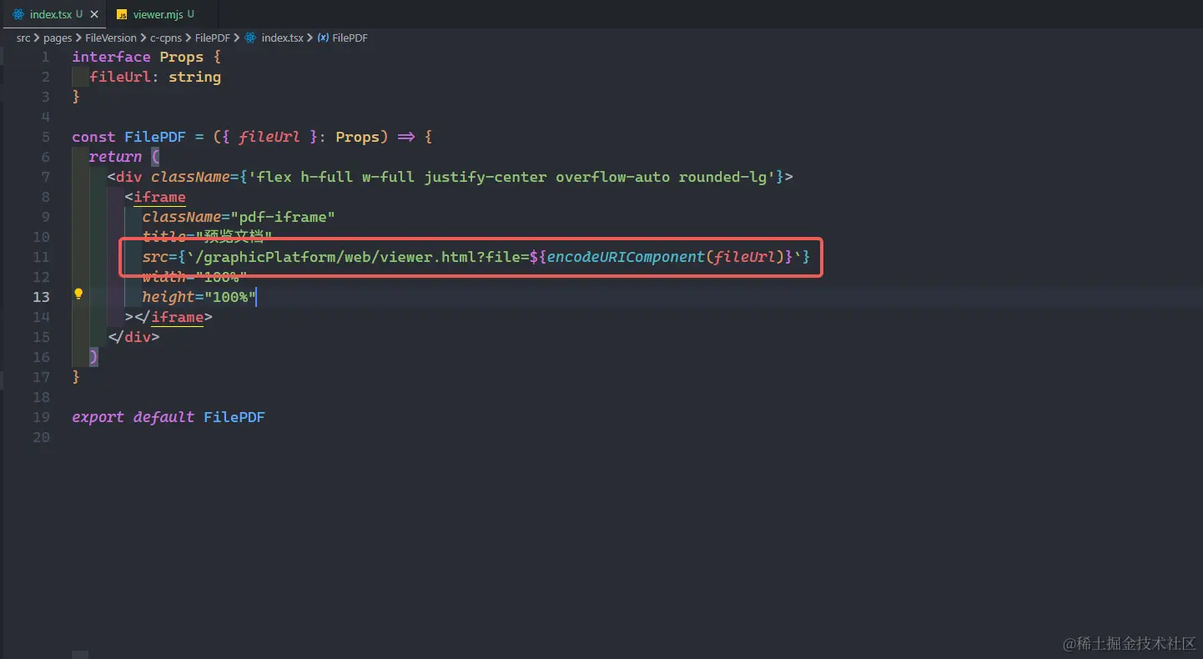
Task: Click the unsaved 'U' indicator on index.tsx tab
Action: tap(80, 13)
